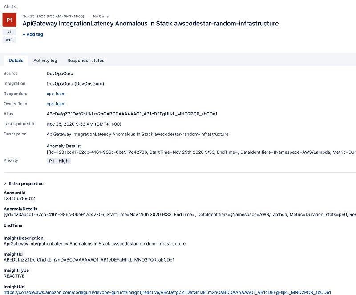Click the InsightDescription property label
The width and height of the screenshot is (356, 295).
click(24, 238)
